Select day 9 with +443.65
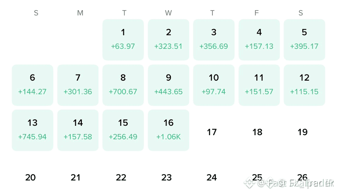The width and height of the screenshot is (337, 193). [168, 85]
